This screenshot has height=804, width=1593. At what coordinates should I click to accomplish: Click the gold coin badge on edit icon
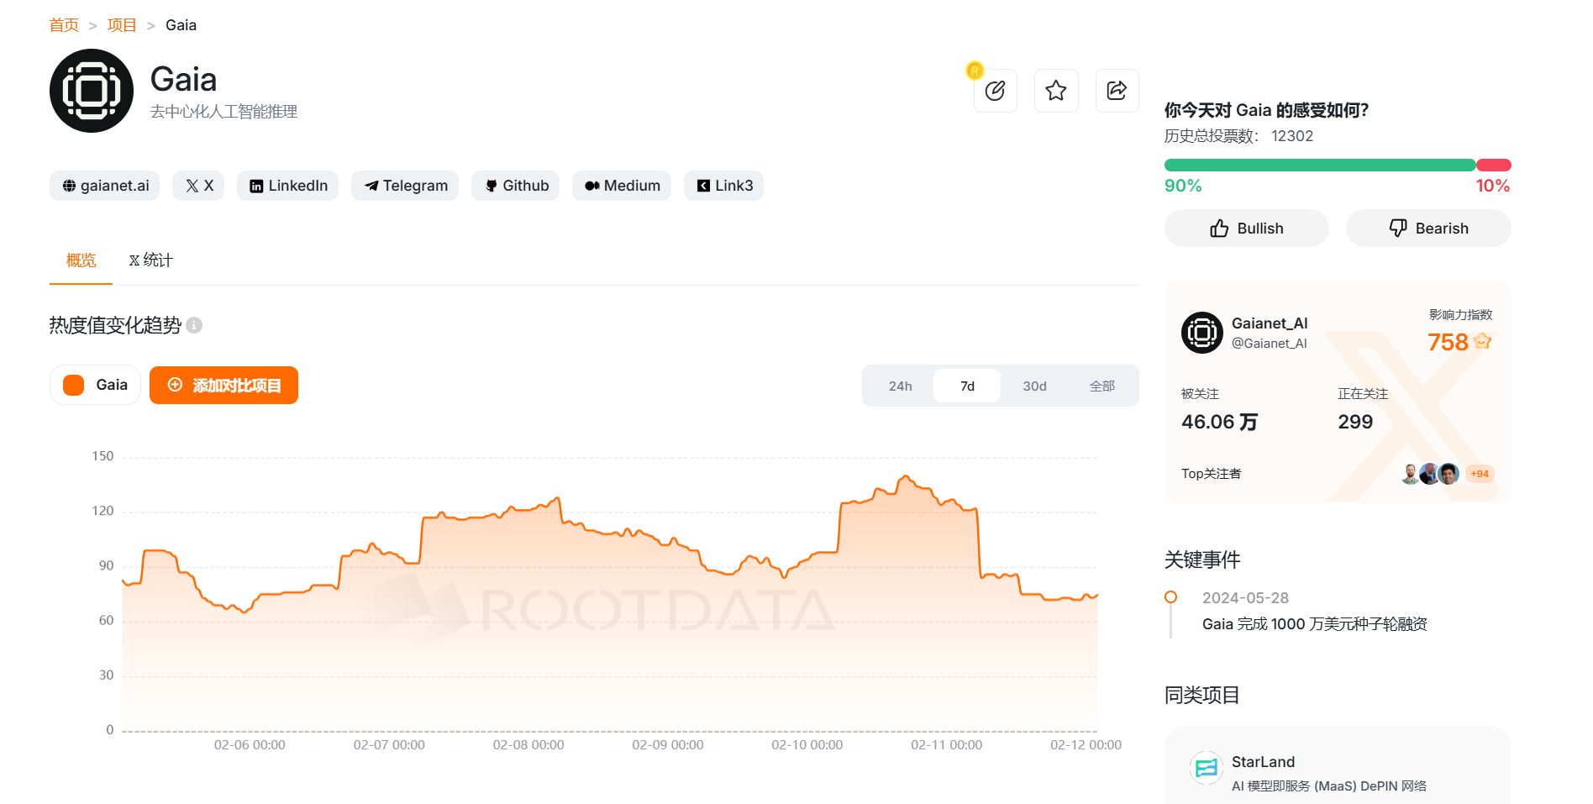point(975,71)
